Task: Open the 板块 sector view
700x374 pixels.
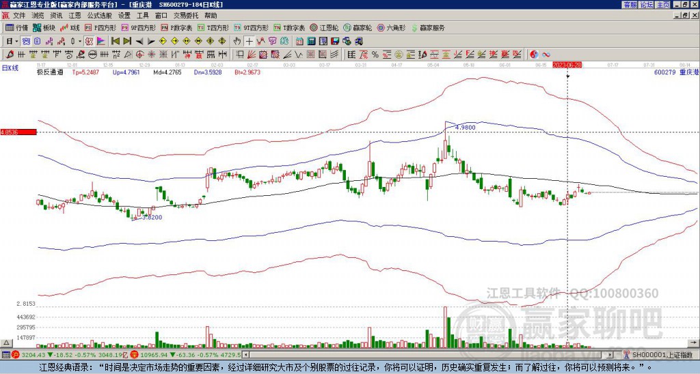Action: coord(44,27)
